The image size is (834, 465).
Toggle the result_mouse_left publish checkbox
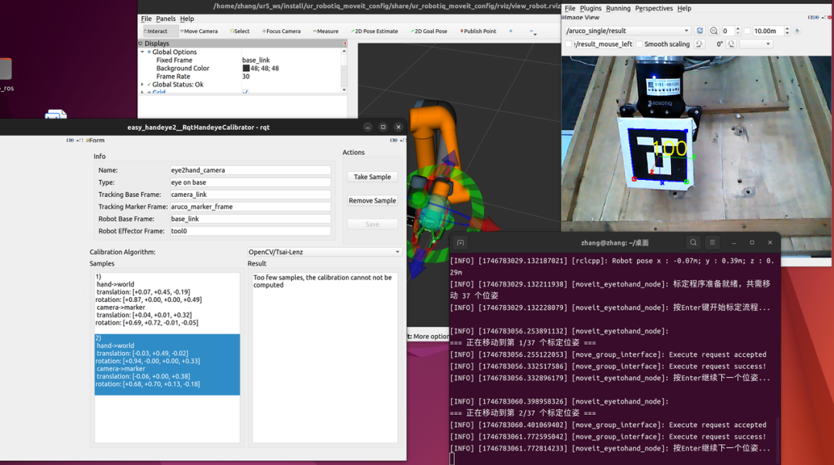pyautogui.click(x=569, y=44)
